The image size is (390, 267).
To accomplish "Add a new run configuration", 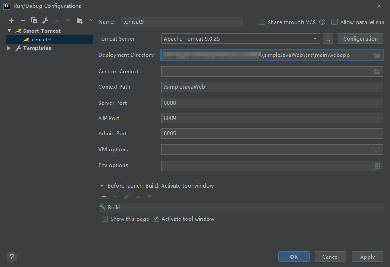I will coord(11,20).
